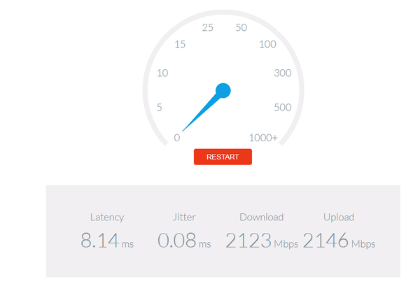Viewport: 420px width, 298px height.
Task: Click the blue gauge needle pointer
Action: 201,113
